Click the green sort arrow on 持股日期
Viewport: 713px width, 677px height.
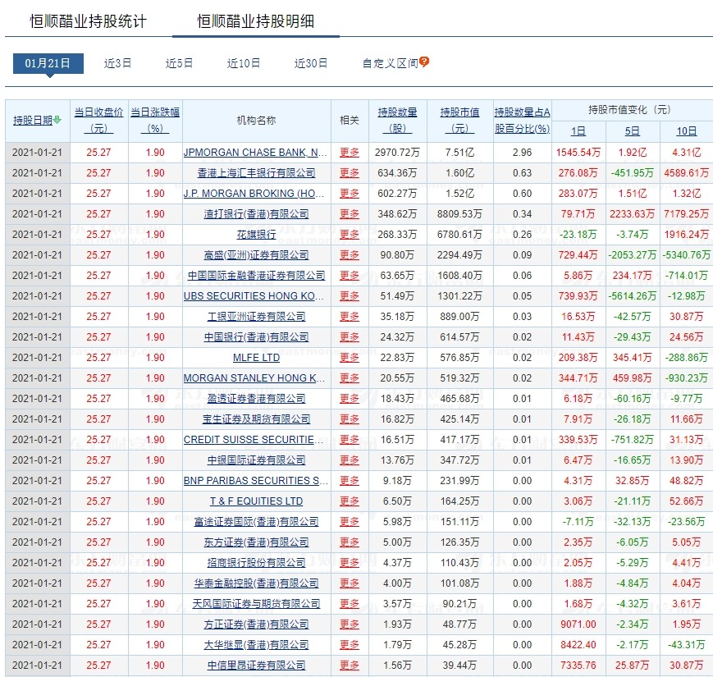[x=57, y=120]
